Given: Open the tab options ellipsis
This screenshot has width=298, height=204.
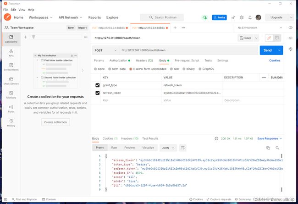Looking at the screenshot, I should click(x=183, y=28).
